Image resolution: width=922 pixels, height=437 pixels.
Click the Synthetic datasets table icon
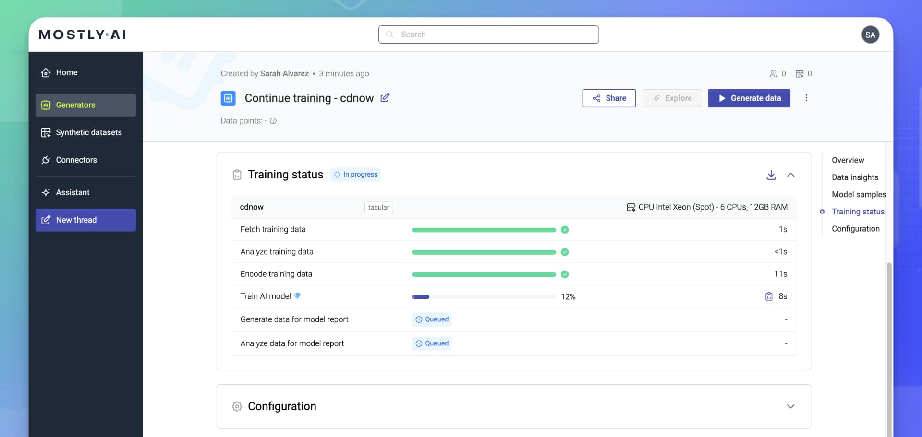pos(46,132)
